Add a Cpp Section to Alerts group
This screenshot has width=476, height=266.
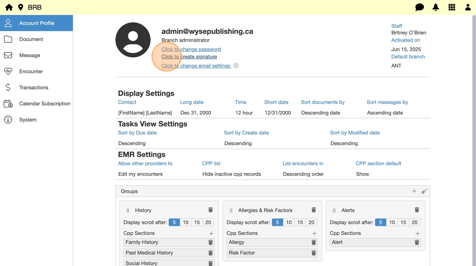(x=417, y=233)
